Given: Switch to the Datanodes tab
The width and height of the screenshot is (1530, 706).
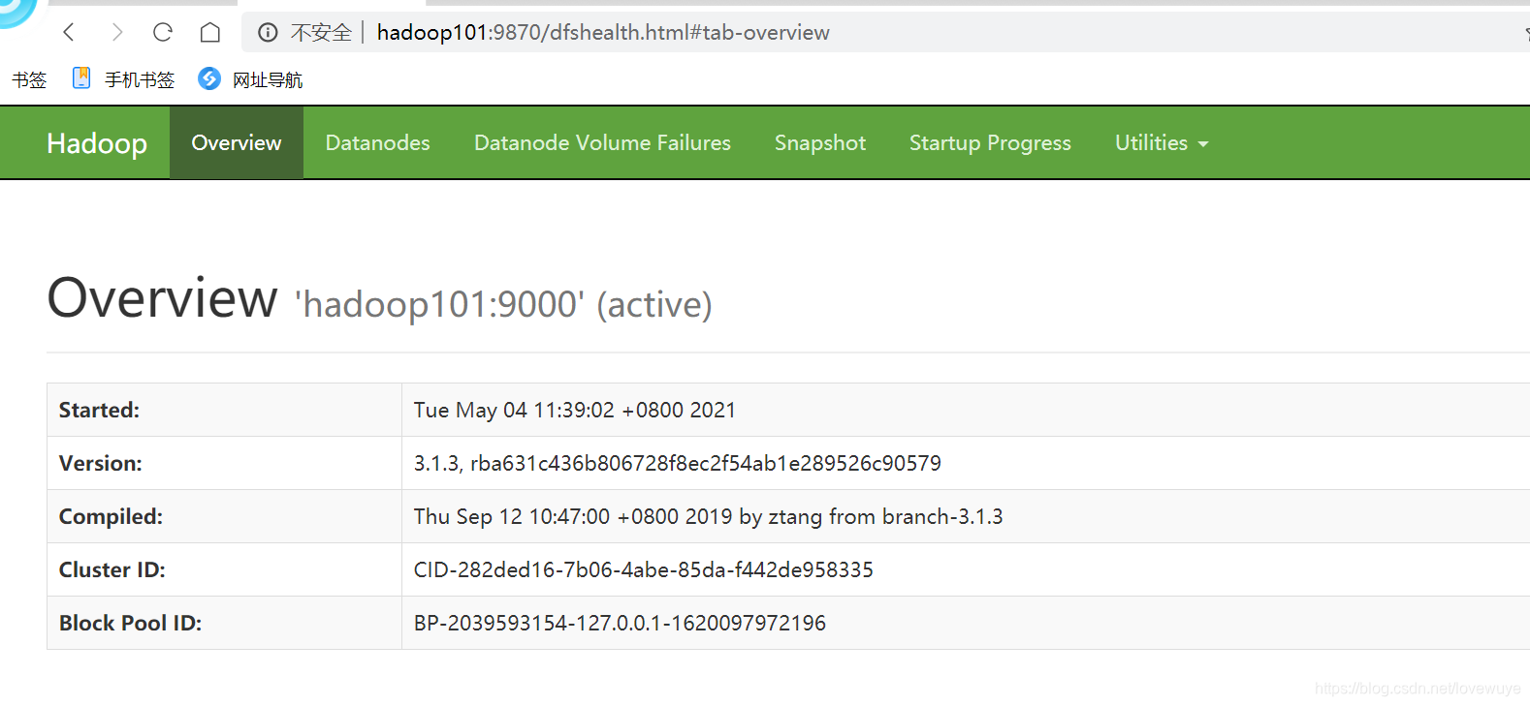Looking at the screenshot, I should 378,142.
